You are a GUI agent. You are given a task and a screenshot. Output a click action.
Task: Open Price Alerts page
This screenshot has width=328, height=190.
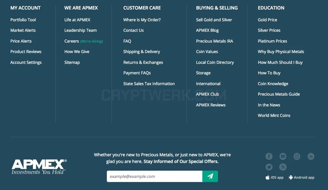click(21, 41)
